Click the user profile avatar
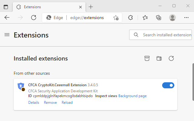Image resolution: width=194 pixels, height=121 pixels. [x=172, y=18]
